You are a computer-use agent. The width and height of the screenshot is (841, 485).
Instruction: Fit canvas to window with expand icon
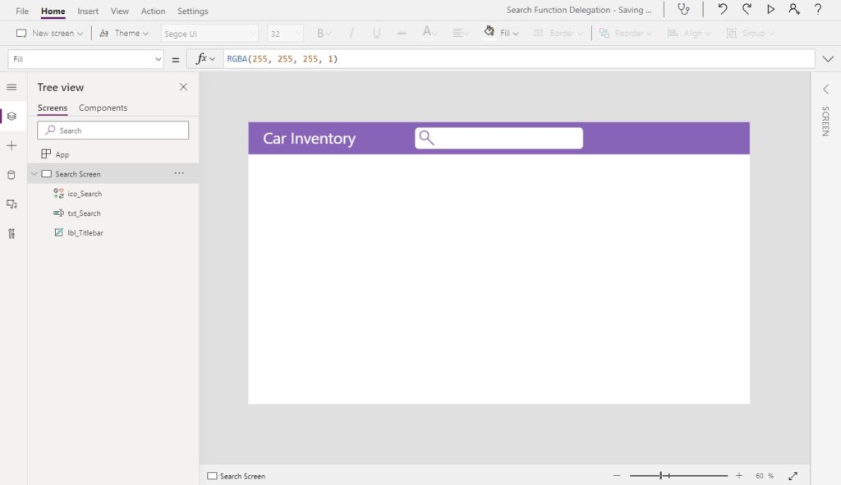point(793,475)
